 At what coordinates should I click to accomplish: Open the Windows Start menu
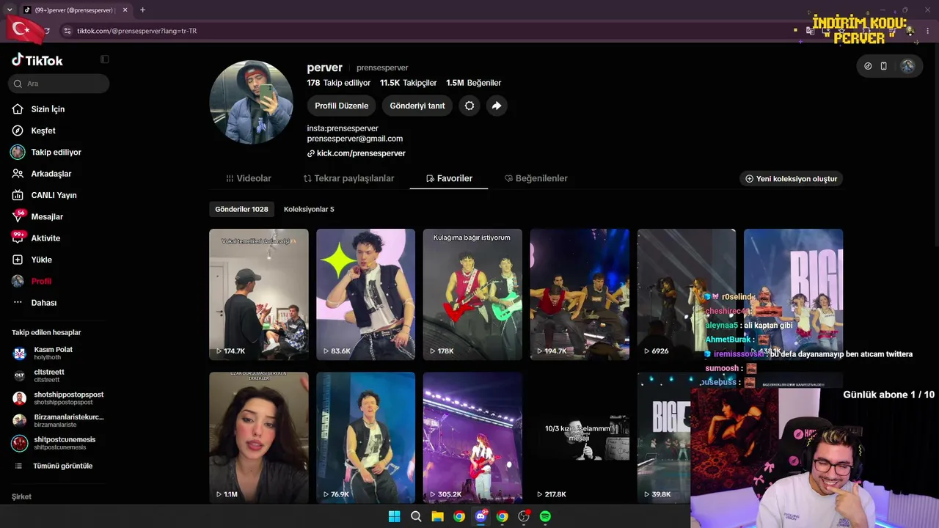coord(394,516)
